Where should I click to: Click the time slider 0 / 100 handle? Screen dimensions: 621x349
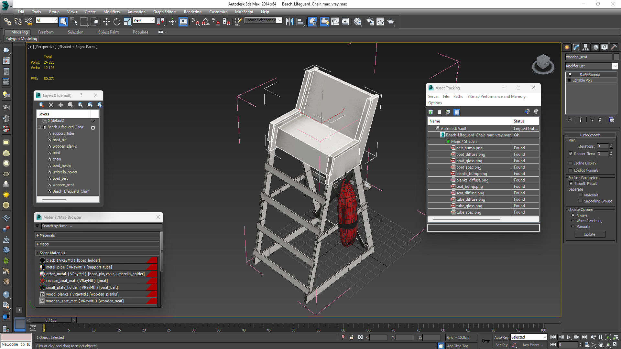coord(51,320)
